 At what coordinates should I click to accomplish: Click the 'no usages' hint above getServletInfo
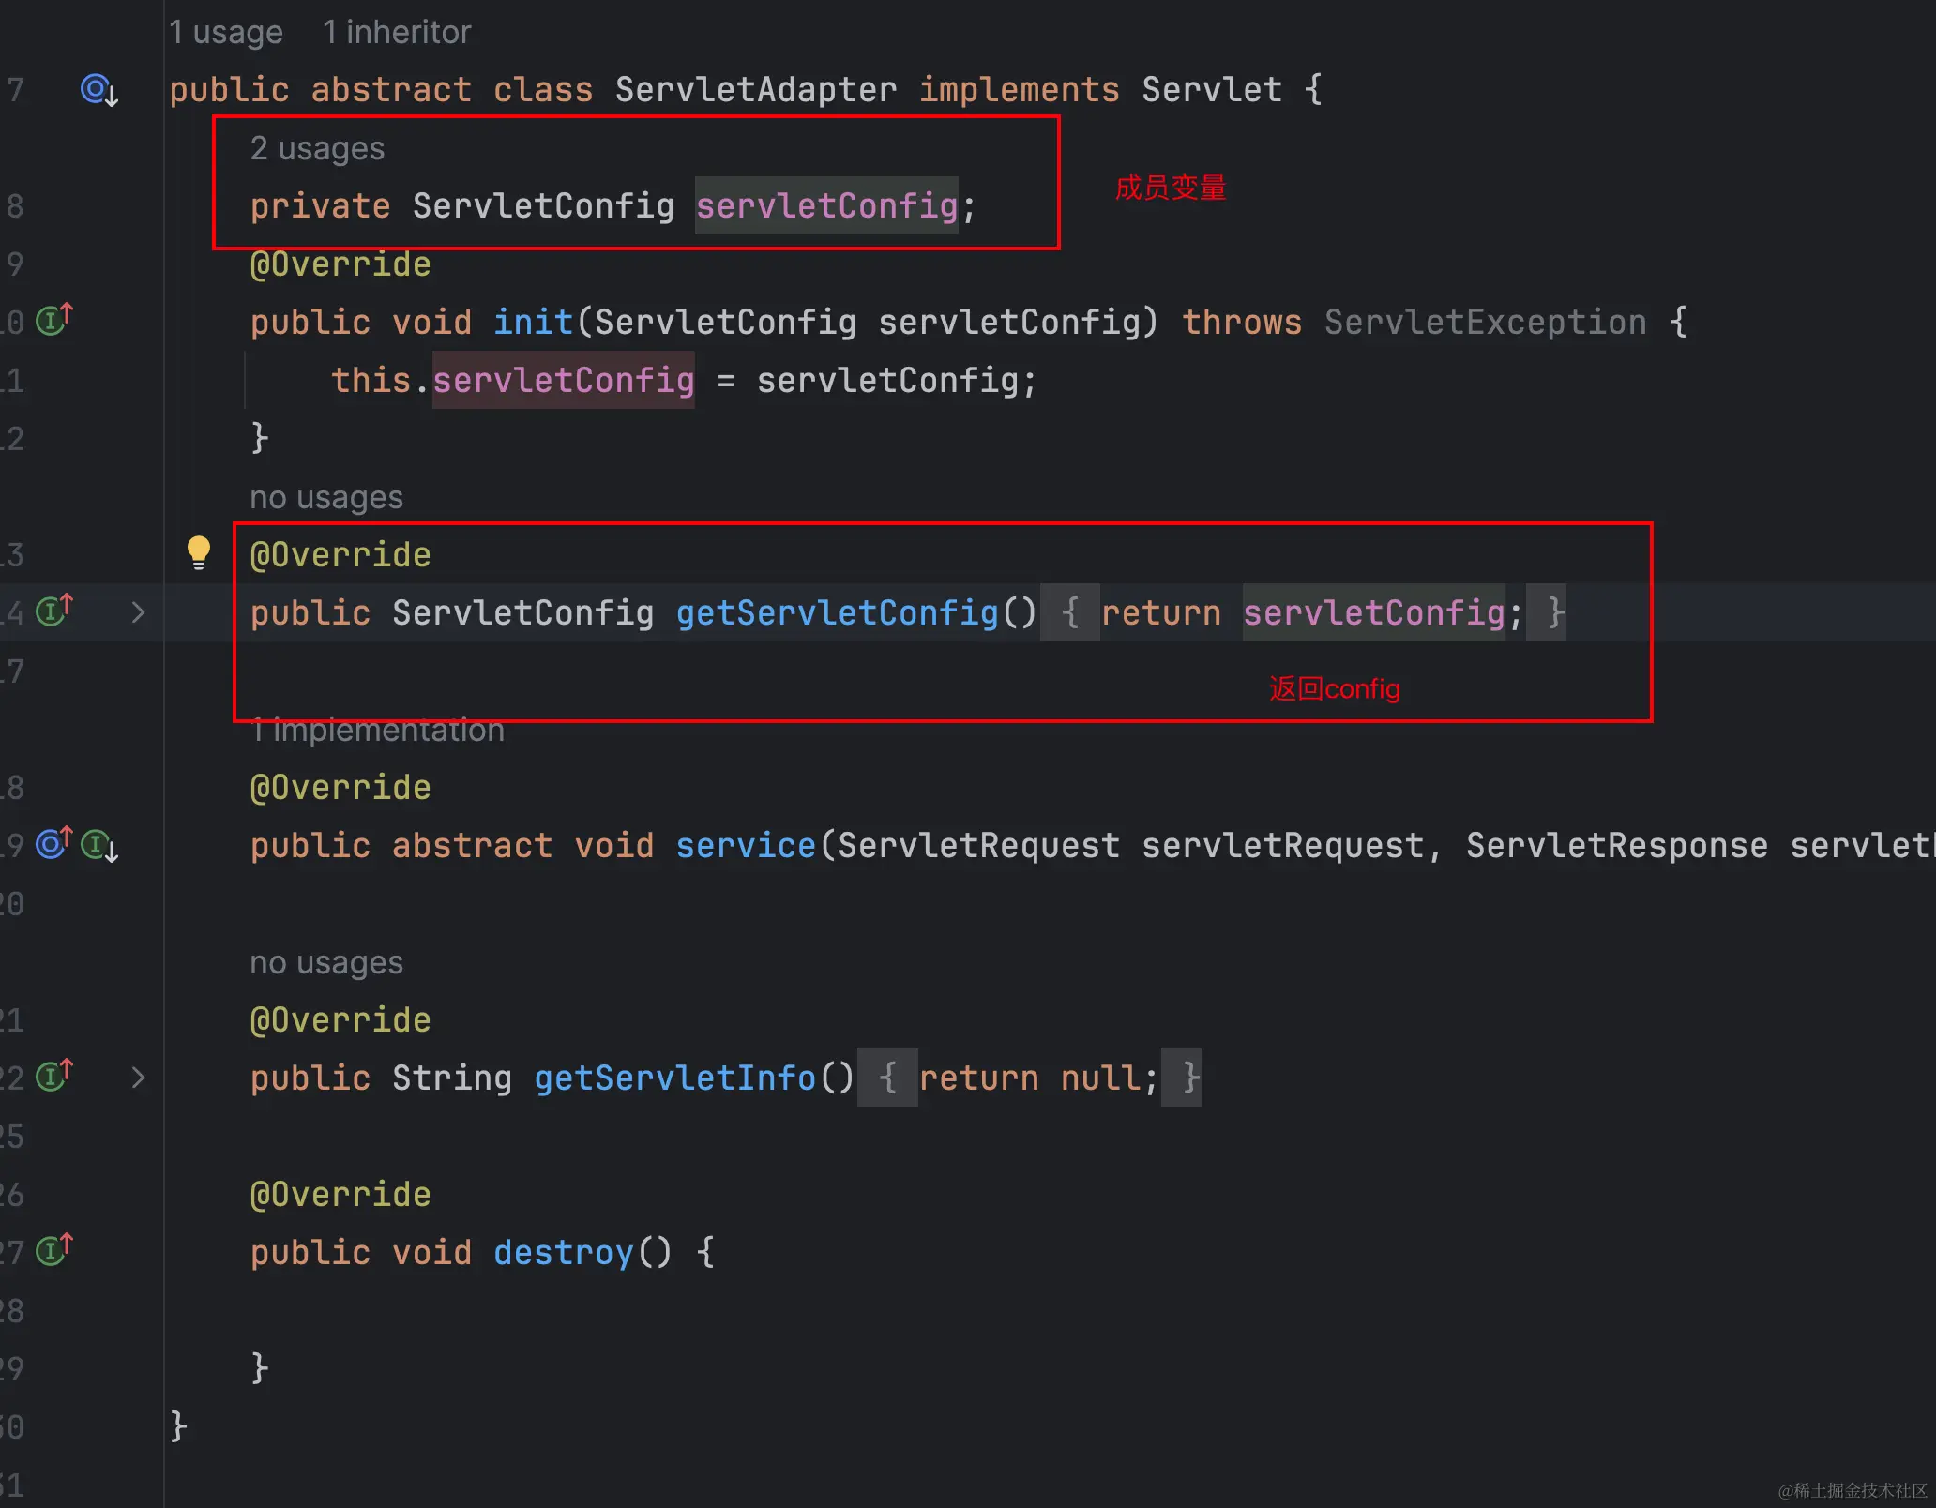[x=325, y=963]
